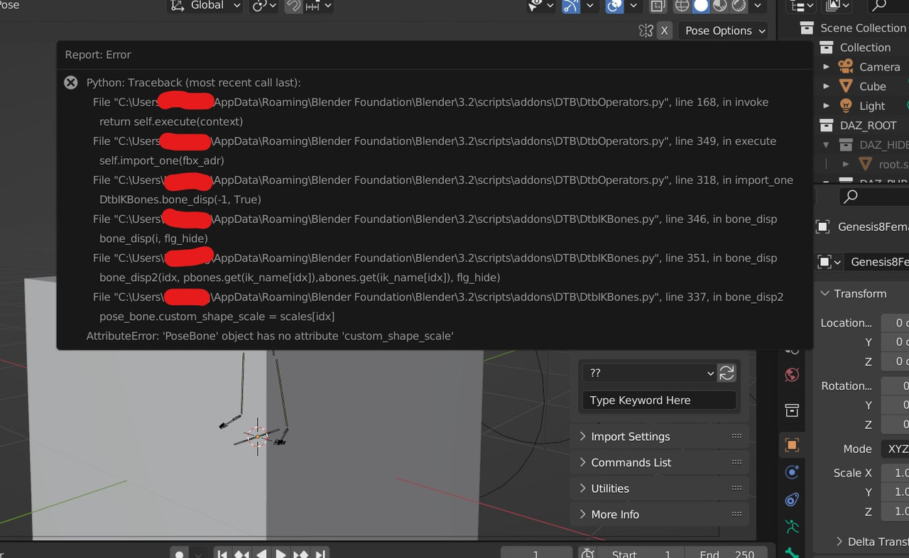
Task: Enable material preview shading
Action: click(719, 7)
